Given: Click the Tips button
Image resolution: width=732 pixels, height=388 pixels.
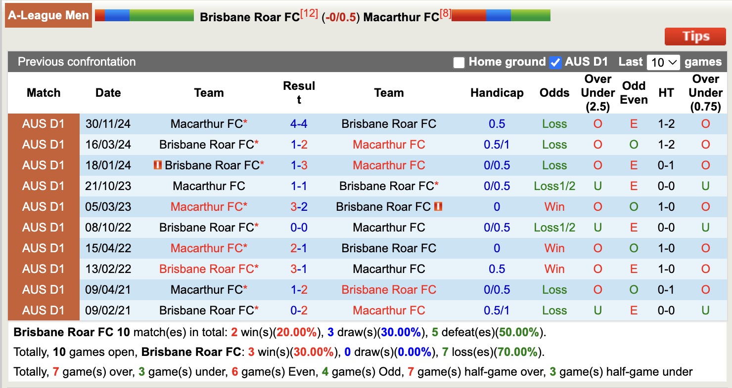Looking at the screenshot, I should pyautogui.click(x=695, y=36).
